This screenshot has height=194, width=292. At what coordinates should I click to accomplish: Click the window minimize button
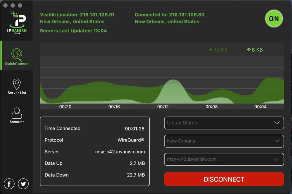click(x=13, y=5)
